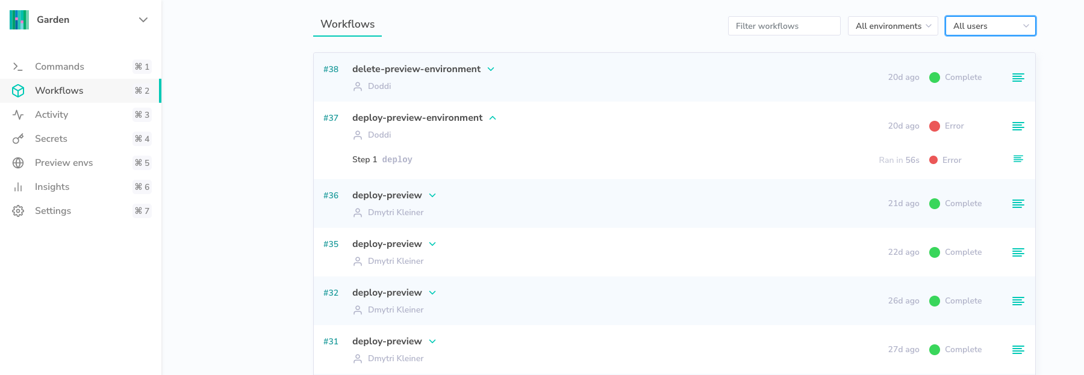Click the log lines icon on workflow #37
The image size is (1084, 375).
pos(1018,126)
